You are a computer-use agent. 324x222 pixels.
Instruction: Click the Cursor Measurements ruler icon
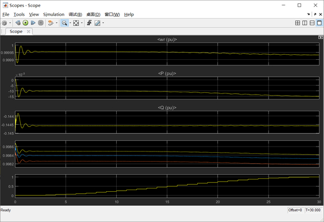click(97, 23)
